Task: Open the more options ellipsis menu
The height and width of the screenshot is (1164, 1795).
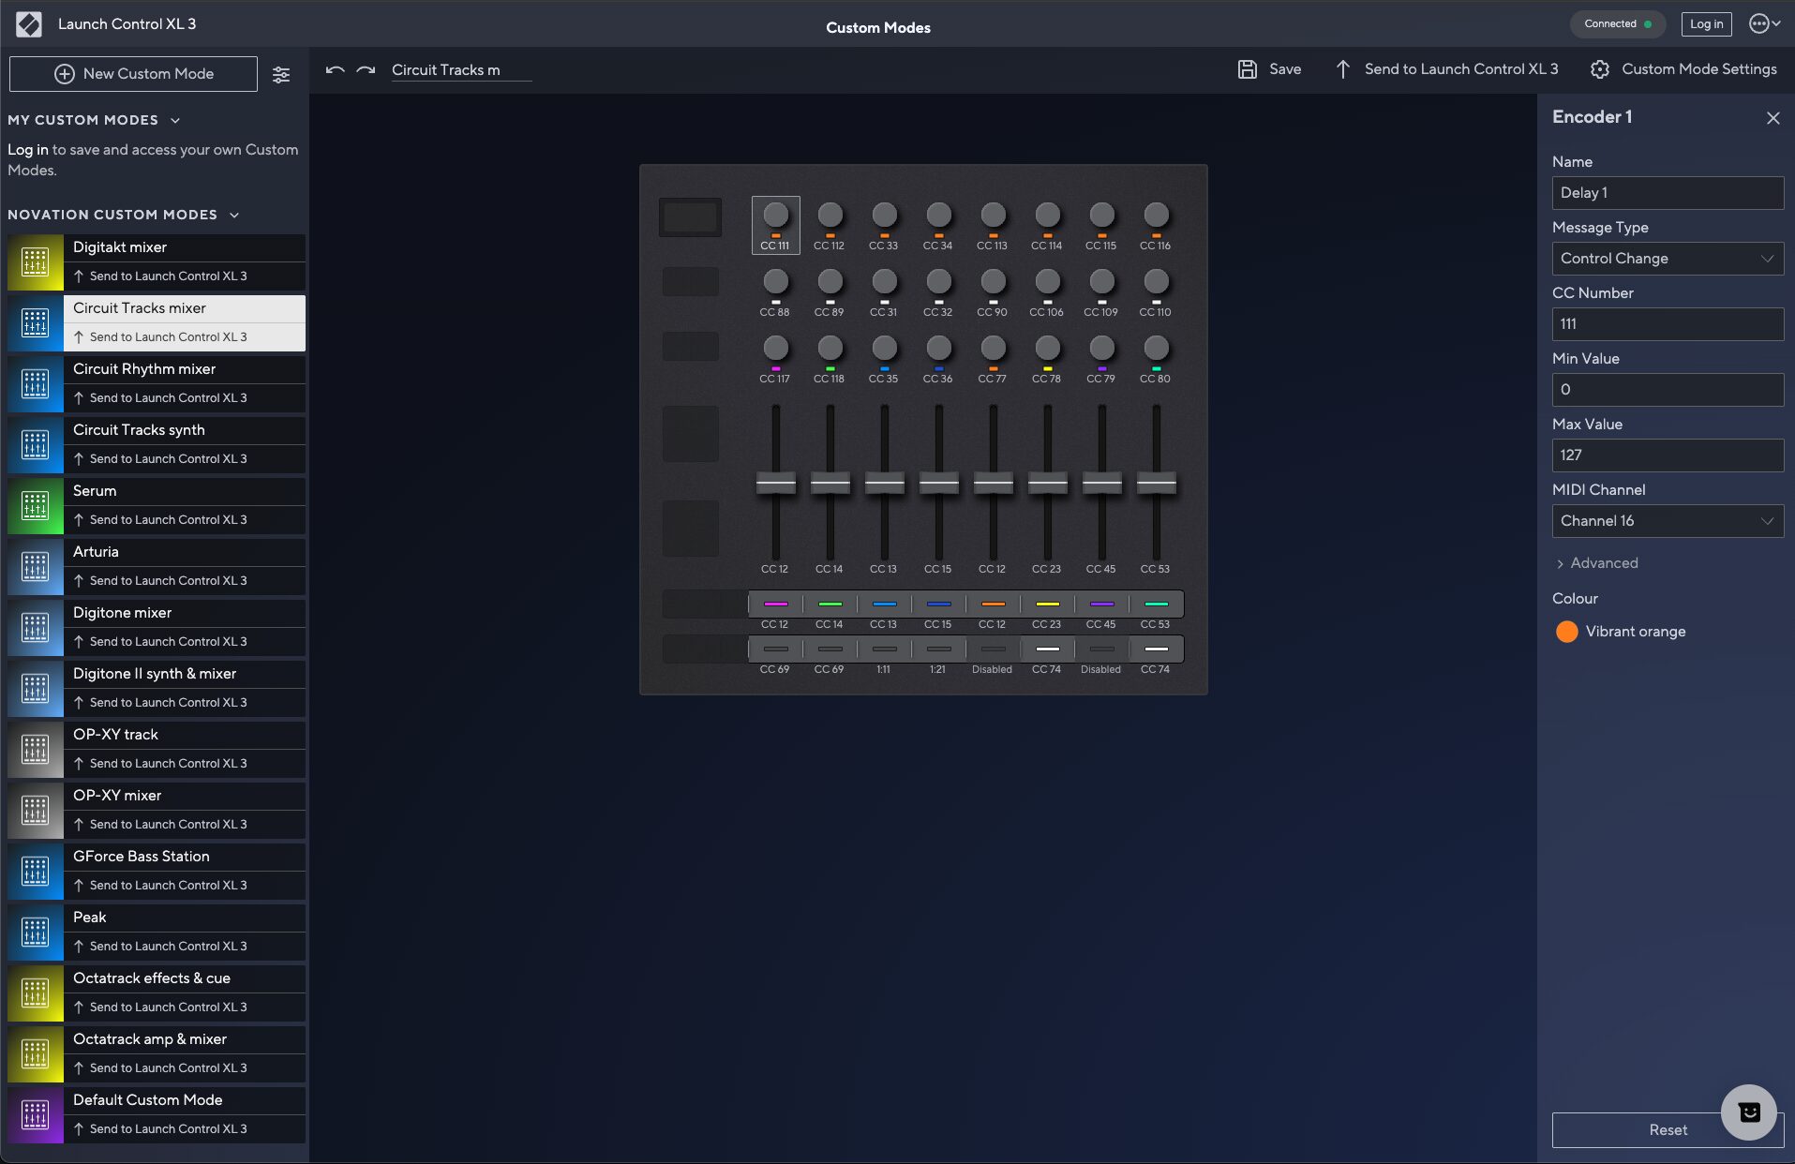Action: [x=1764, y=24]
